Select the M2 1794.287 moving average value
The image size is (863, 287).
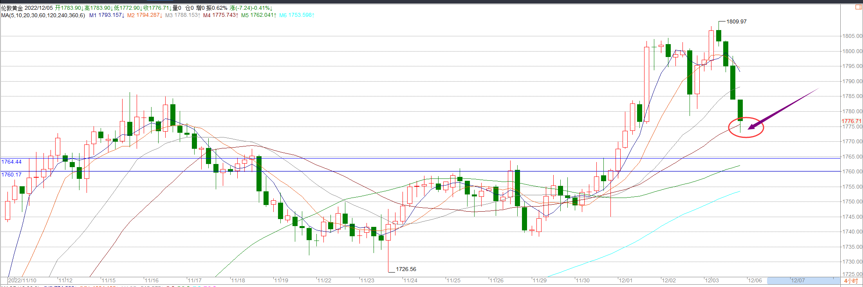coord(145,15)
